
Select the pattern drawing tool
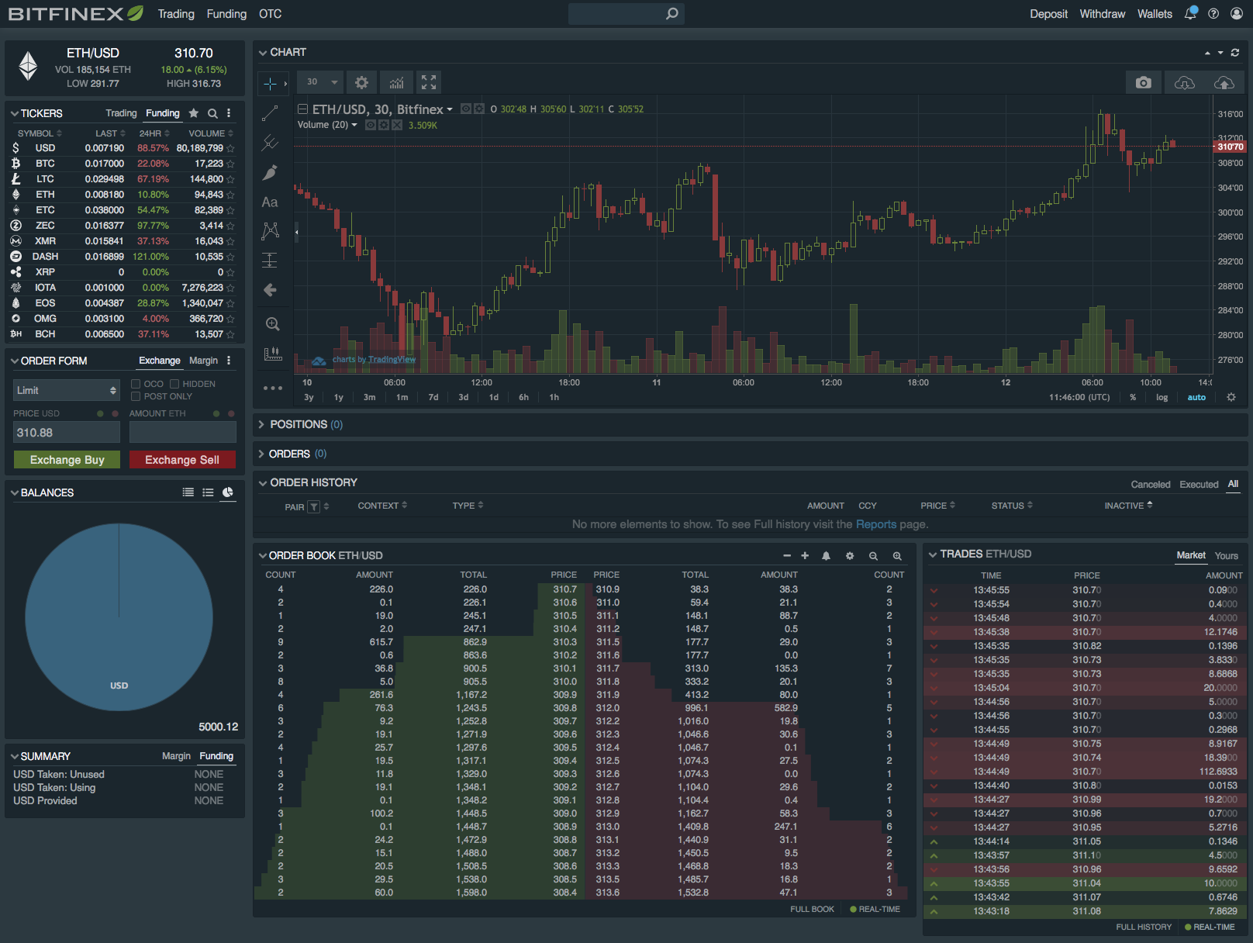click(270, 230)
